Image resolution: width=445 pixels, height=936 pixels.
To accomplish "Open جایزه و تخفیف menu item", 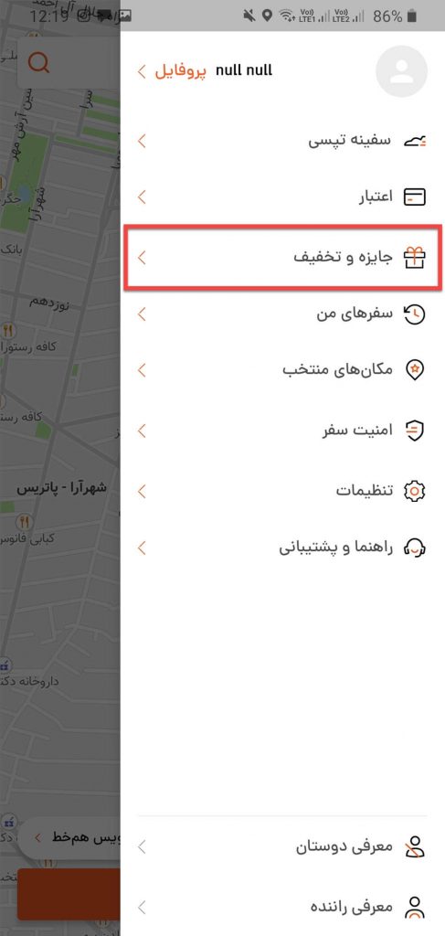I will (x=282, y=258).
